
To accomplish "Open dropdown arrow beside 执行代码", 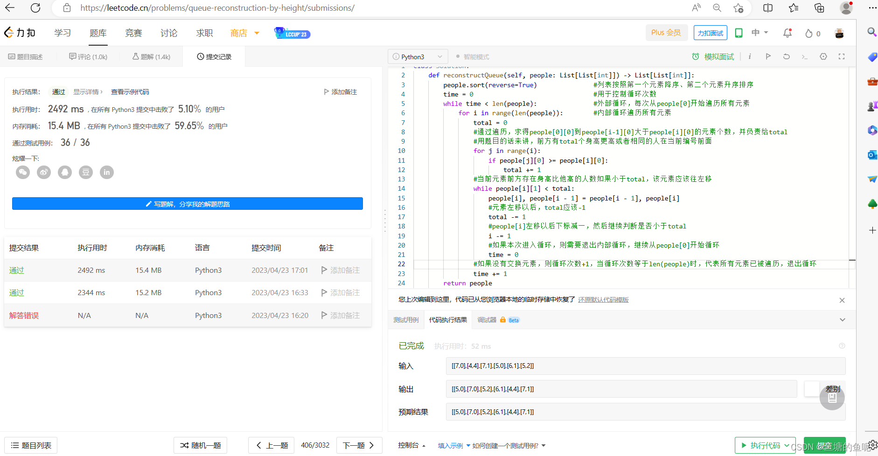I will pos(787,445).
